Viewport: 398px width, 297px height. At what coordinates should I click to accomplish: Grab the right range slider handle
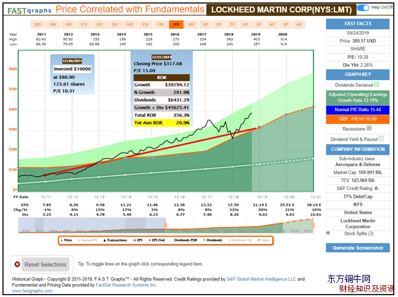point(314,225)
